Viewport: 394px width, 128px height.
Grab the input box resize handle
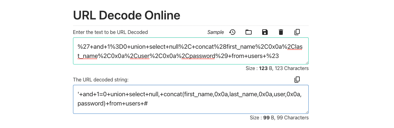pos(307,62)
